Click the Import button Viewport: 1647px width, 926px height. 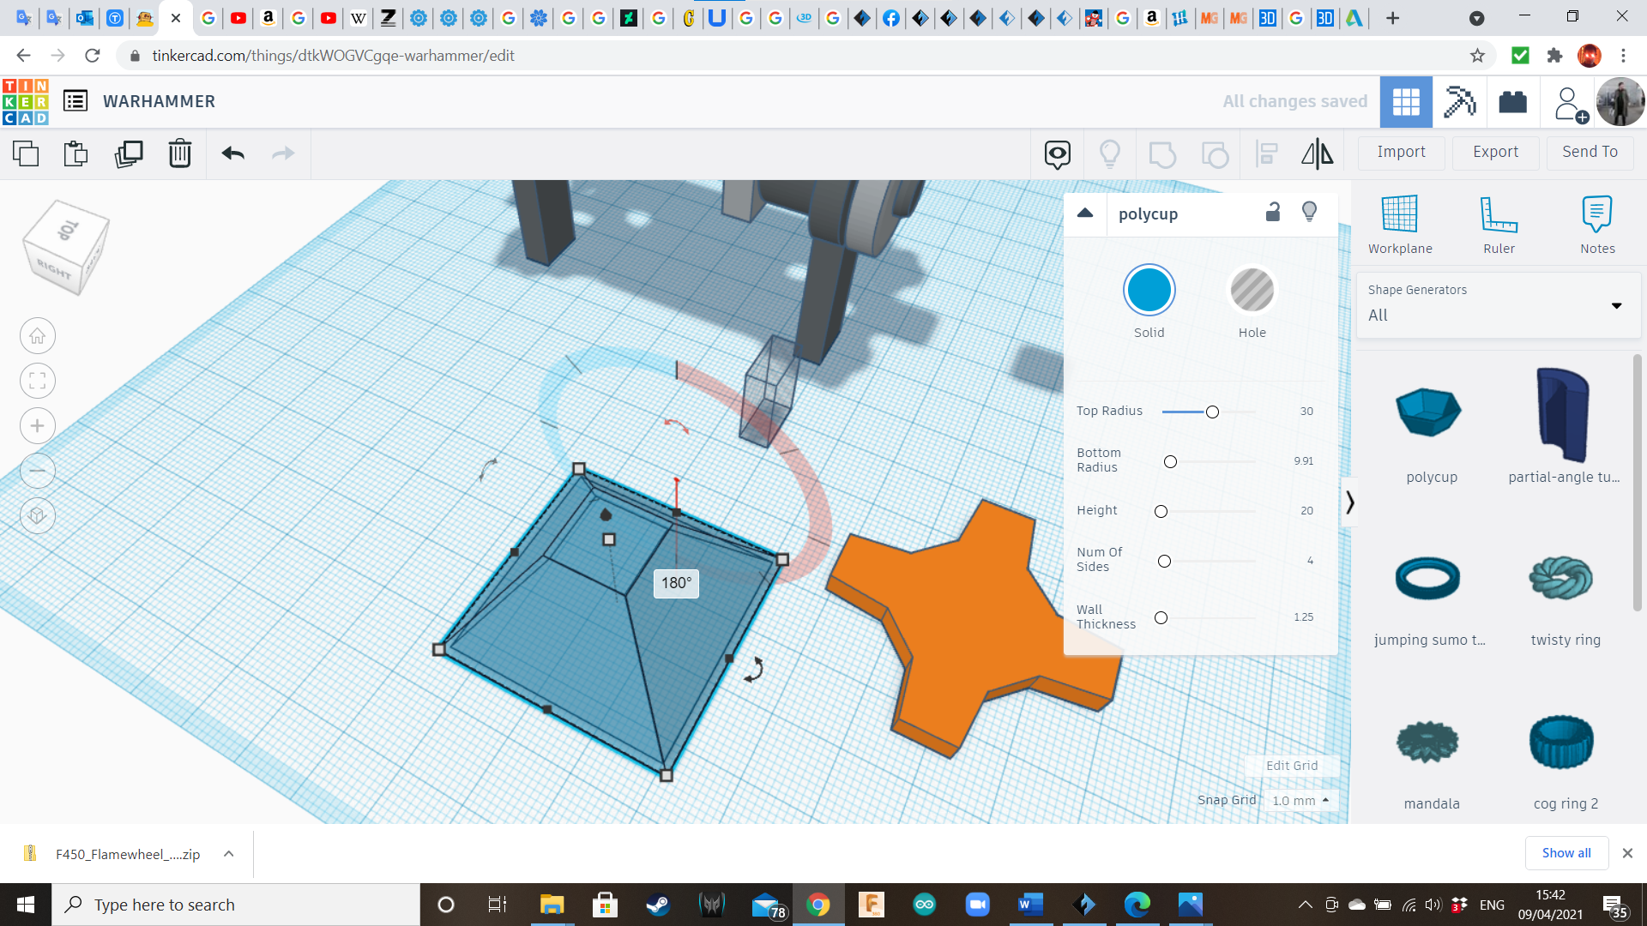coord(1401,152)
